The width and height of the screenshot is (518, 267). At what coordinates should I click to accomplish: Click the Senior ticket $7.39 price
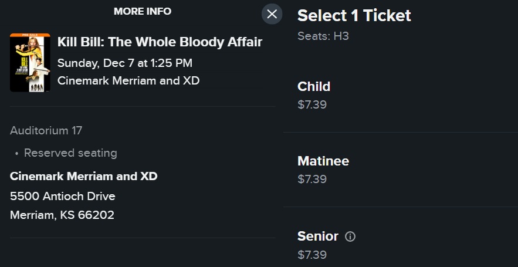(312, 255)
